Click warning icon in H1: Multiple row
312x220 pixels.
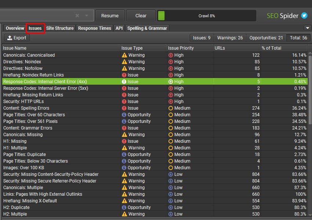124,148
